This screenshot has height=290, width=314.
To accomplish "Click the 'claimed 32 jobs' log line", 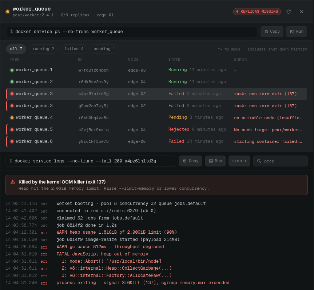I will click(100, 218).
